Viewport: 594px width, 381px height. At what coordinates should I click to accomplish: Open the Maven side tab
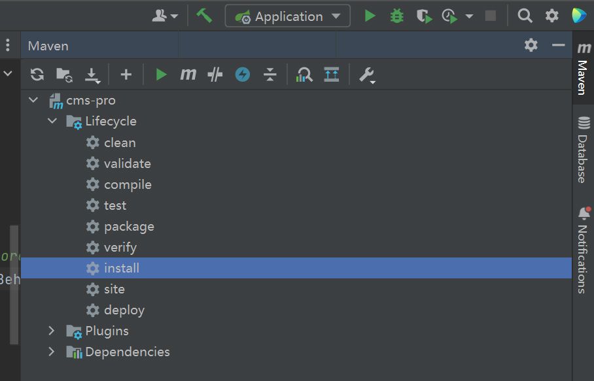pos(584,68)
